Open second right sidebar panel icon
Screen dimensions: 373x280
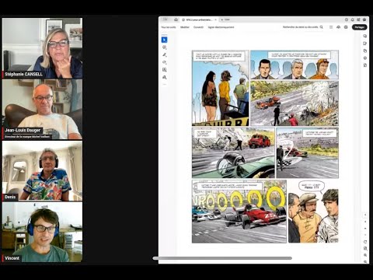point(365,44)
